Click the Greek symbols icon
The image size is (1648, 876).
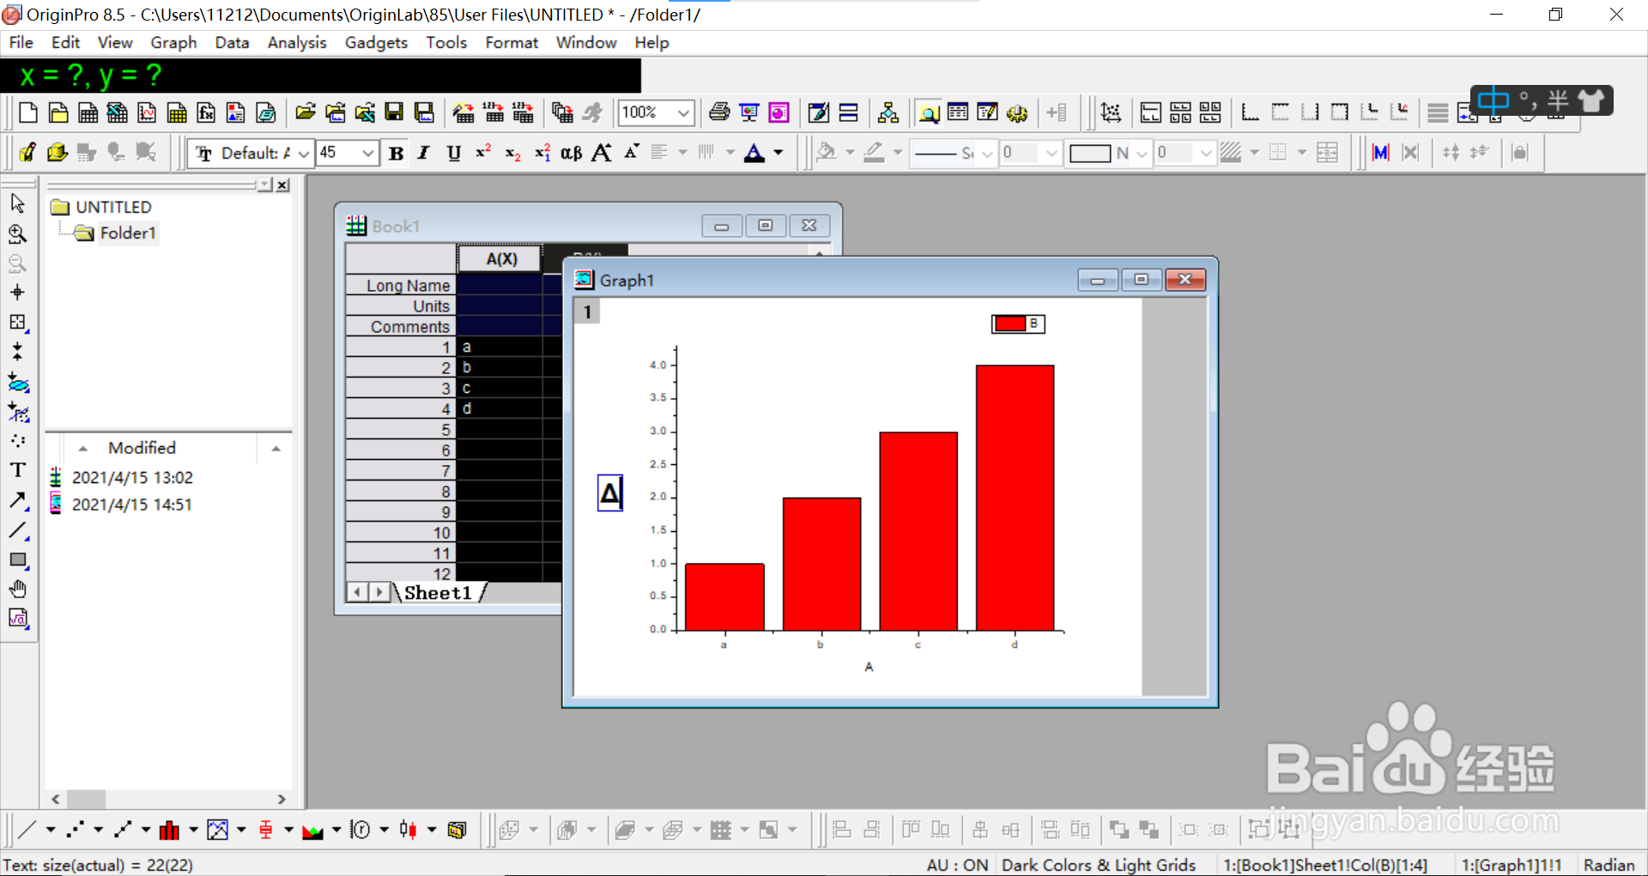(571, 153)
